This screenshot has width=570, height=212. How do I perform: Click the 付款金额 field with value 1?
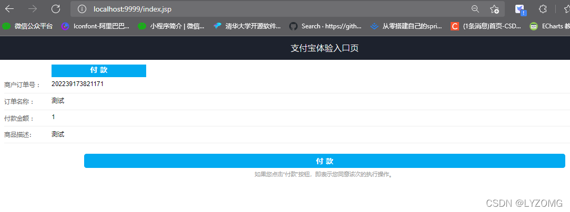(x=54, y=117)
